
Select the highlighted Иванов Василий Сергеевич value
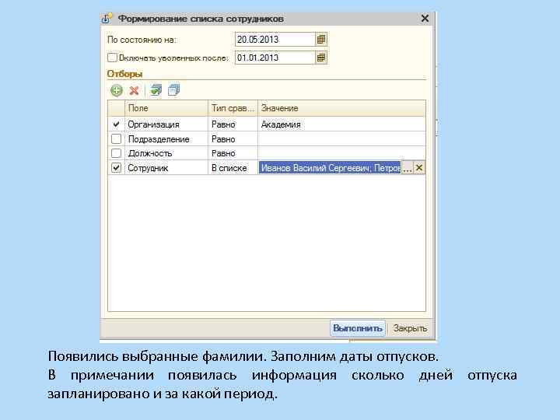(x=330, y=167)
